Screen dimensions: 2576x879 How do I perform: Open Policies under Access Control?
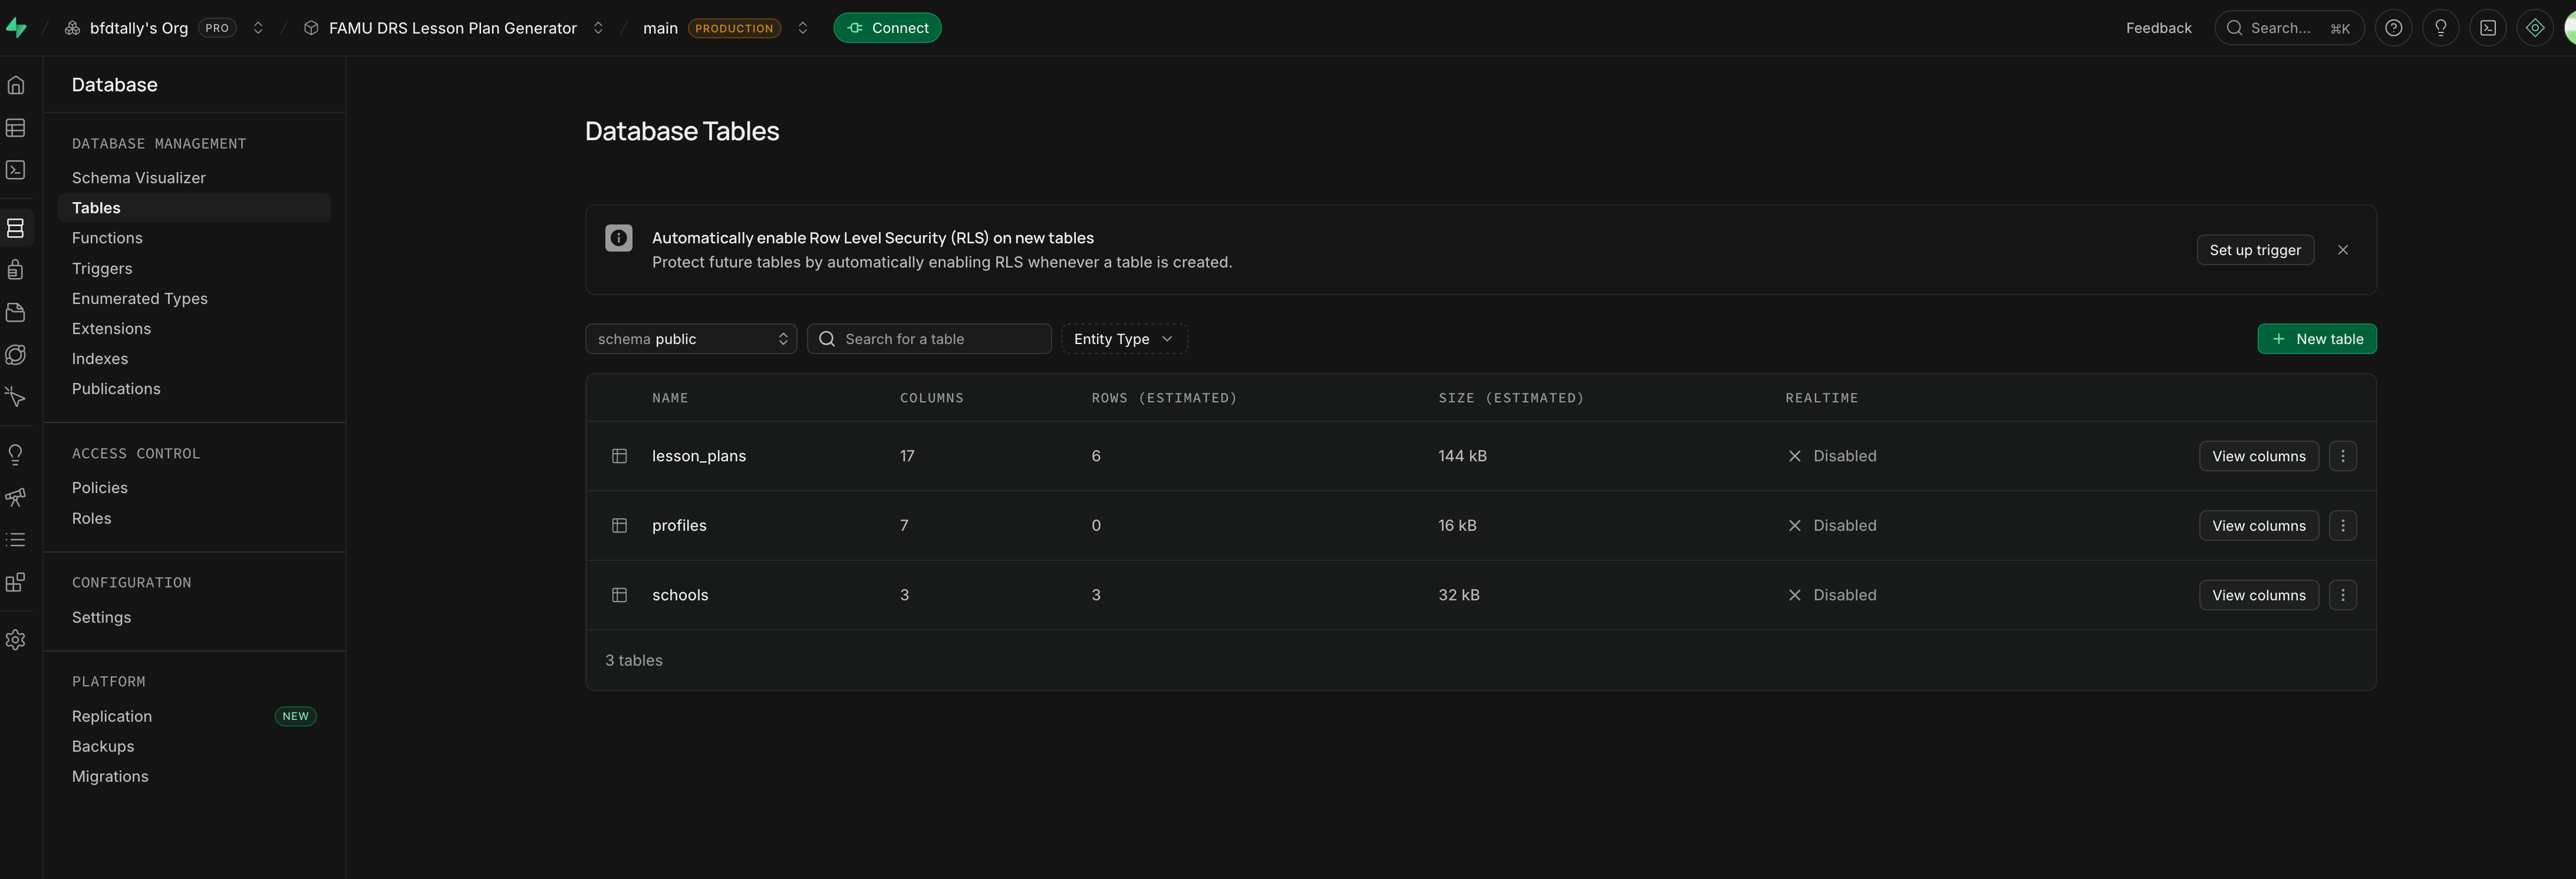(100, 488)
